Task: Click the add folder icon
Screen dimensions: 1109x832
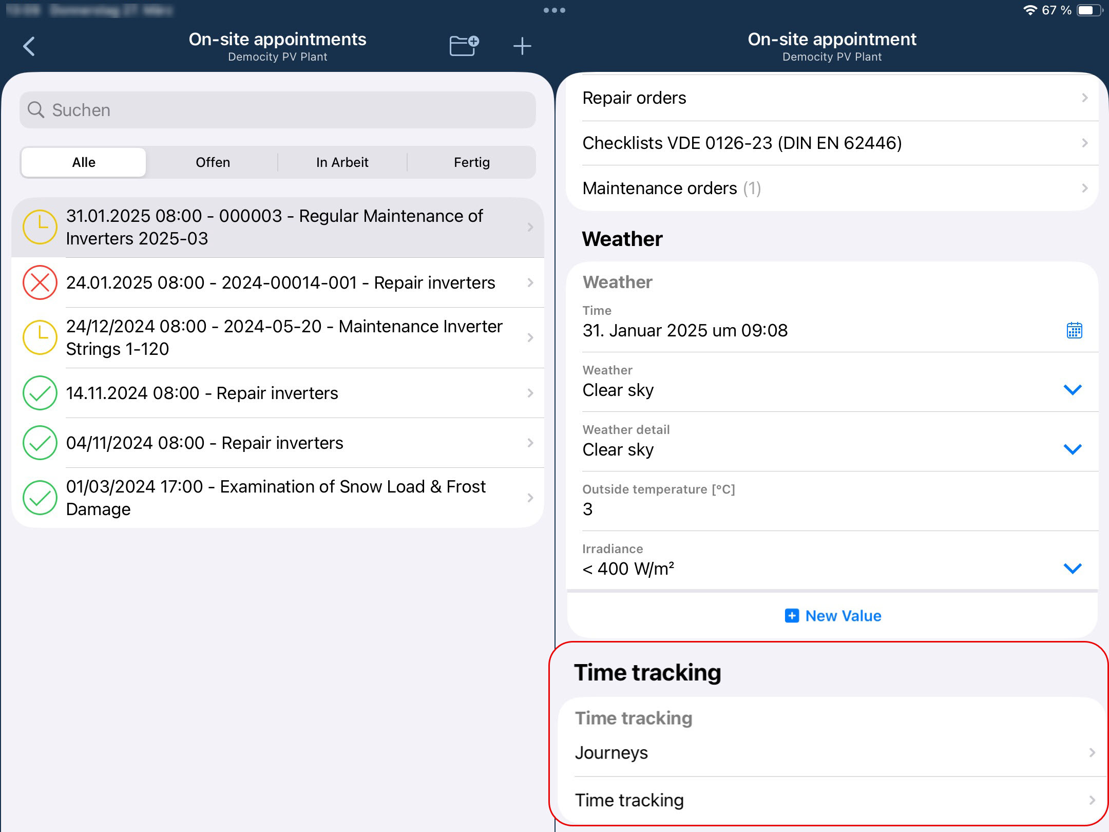Action: (464, 46)
